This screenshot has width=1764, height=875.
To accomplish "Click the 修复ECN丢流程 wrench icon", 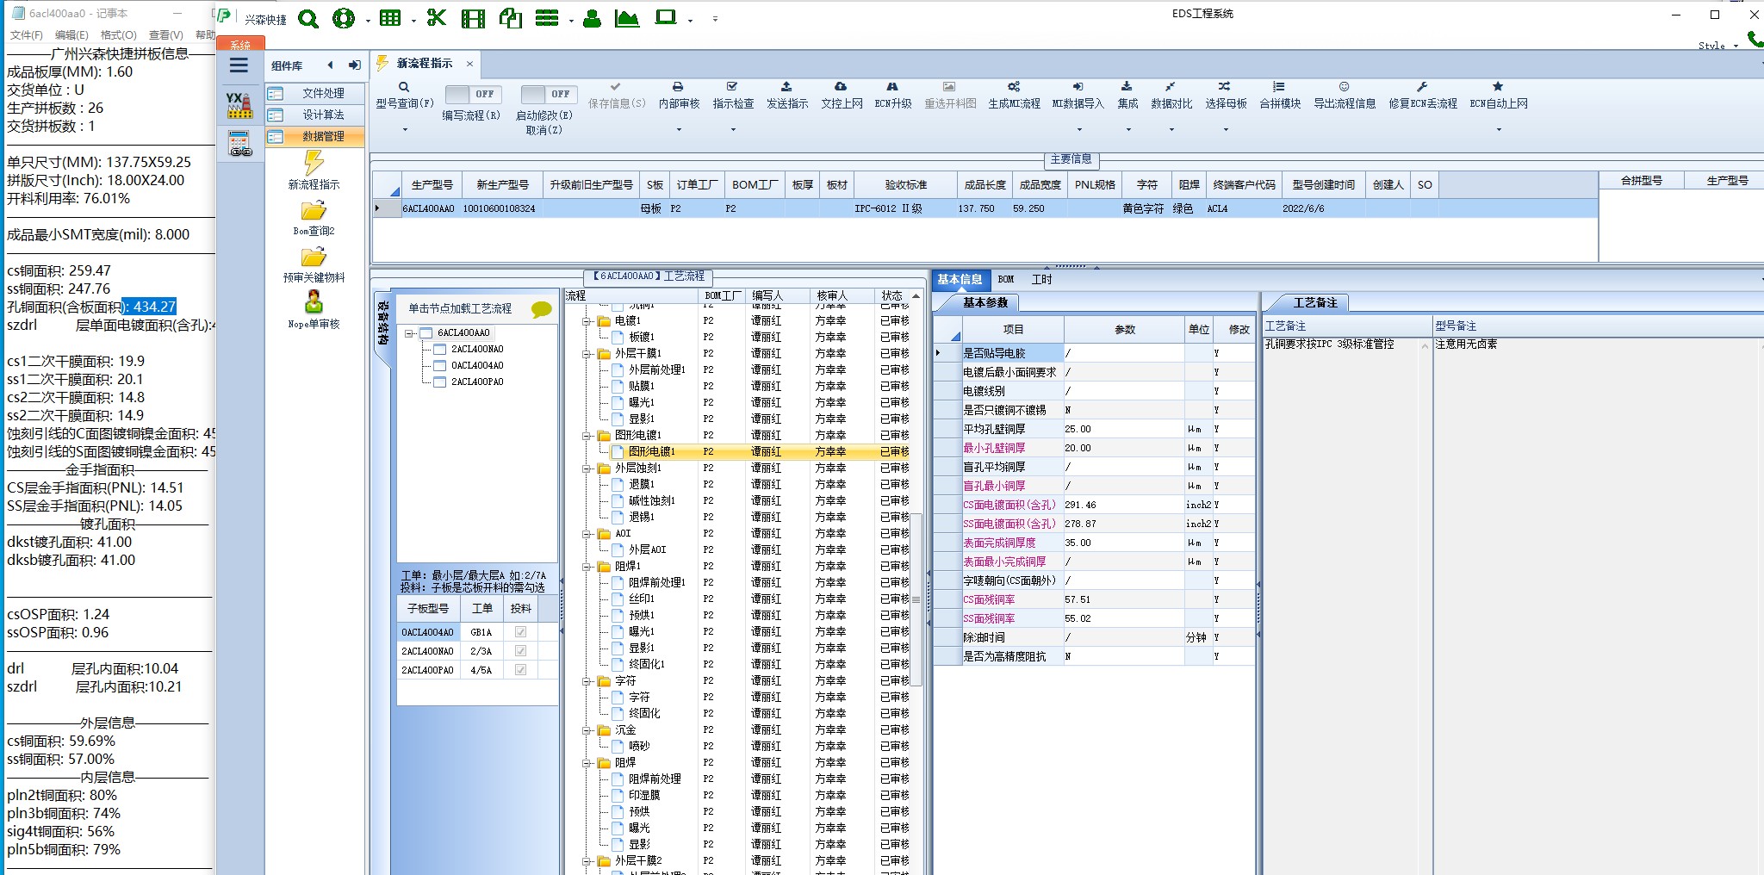I will pos(1422,87).
